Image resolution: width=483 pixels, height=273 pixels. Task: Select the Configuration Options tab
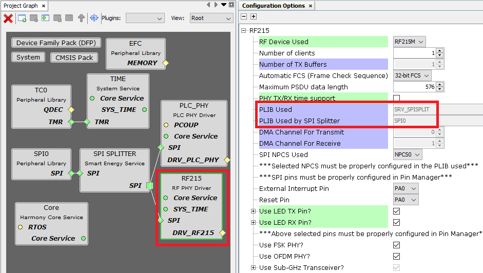(x=273, y=6)
